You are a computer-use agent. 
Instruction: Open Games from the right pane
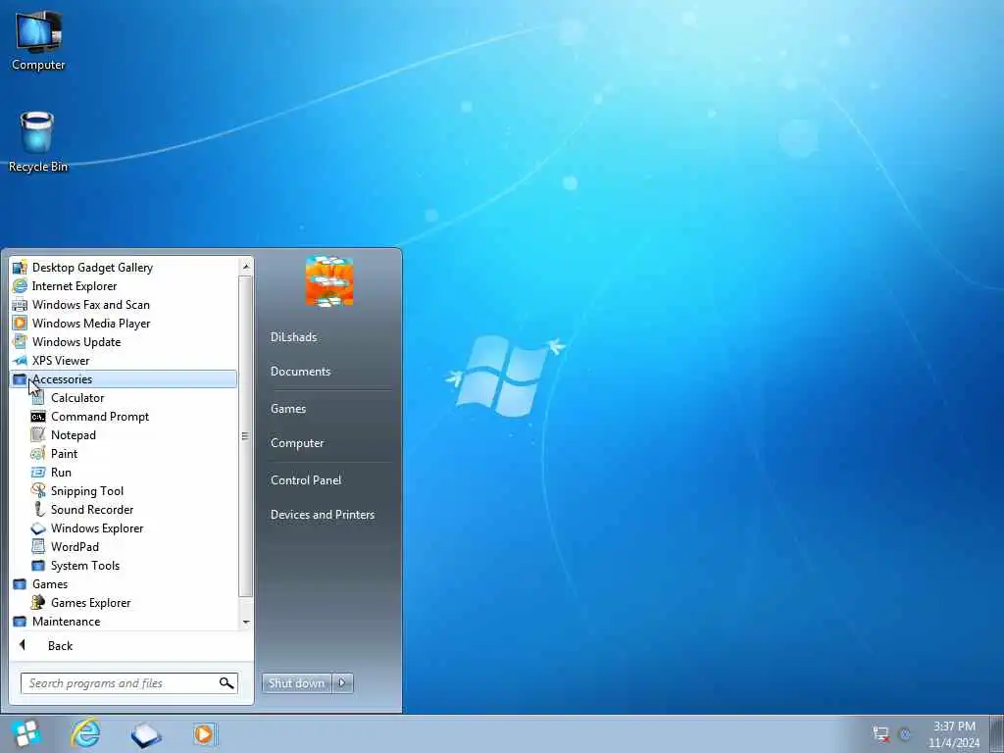[288, 409]
